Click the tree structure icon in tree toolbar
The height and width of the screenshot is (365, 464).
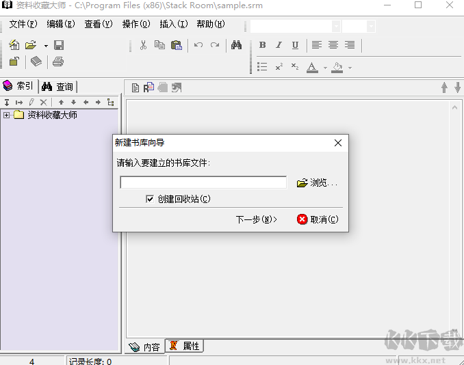(x=111, y=103)
